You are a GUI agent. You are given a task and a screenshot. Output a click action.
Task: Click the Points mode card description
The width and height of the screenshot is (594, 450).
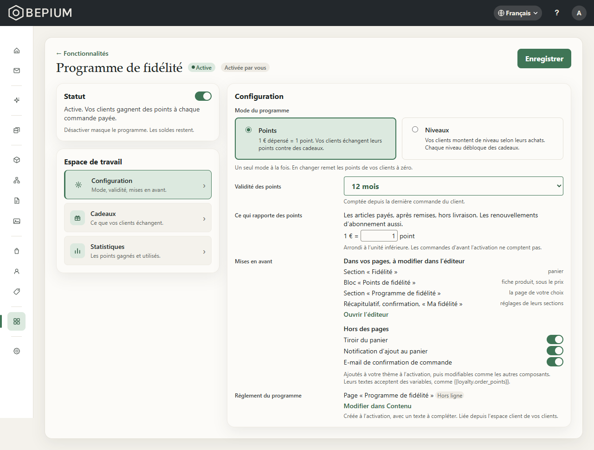[320, 144]
